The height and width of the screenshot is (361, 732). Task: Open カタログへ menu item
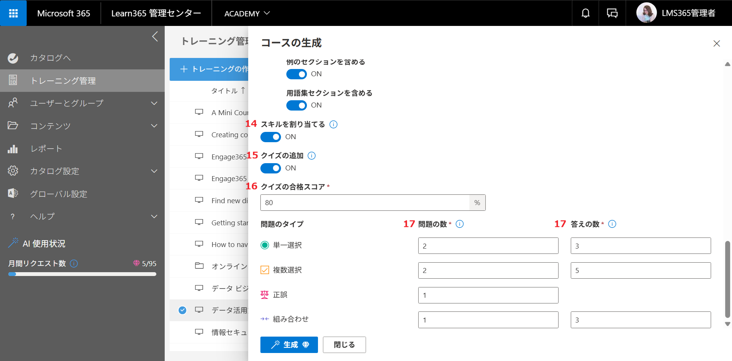pyautogui.click(x=82, y=58)
